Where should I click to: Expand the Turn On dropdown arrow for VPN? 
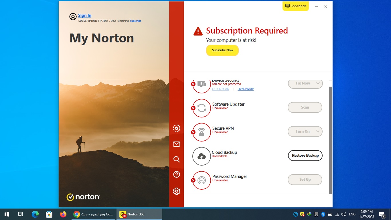pyautogui.click(x=318, y=131)
